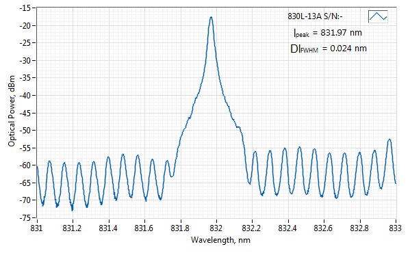
Task: Click the x-axis tick label '833'
Action: [x=396, y=228]
